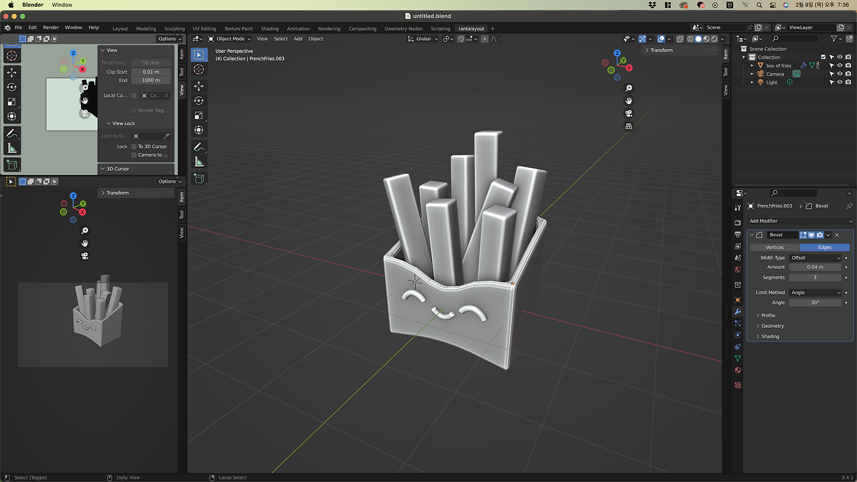Open the Material properties tab

click(738, 370)
